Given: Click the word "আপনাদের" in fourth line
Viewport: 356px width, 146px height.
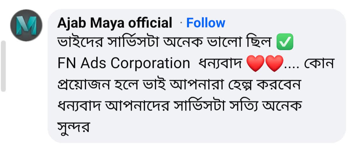Looking at the screenshot, I should point(154,106).
